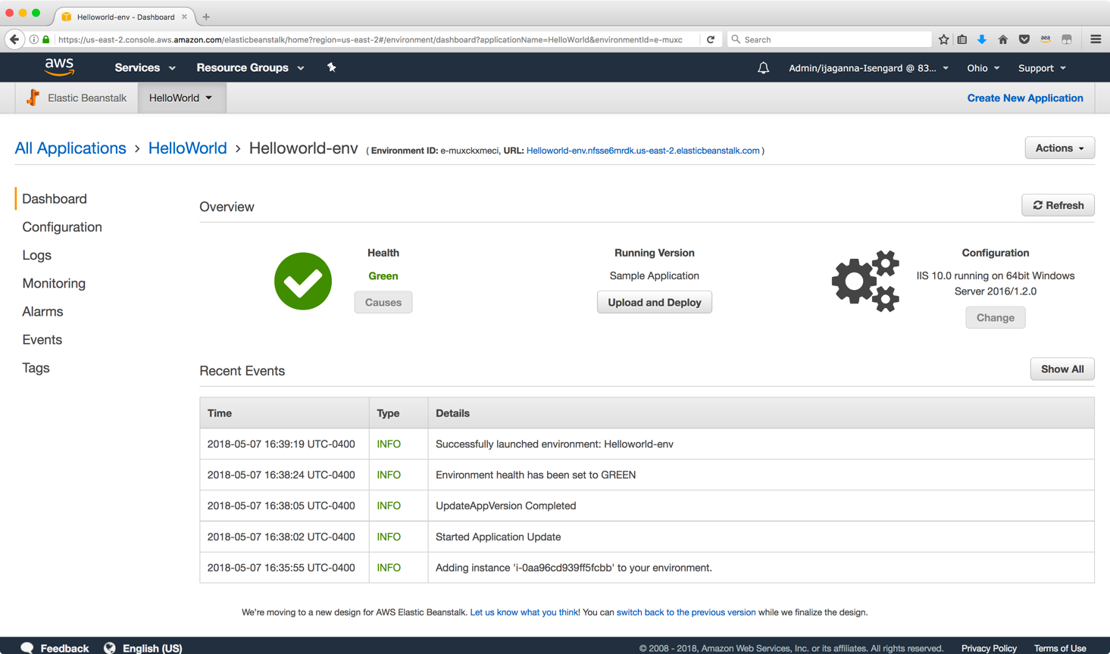1110x654 pixels.
Task: Click the pin shortcut icon in AWS navbar
Action: (331, 67)
